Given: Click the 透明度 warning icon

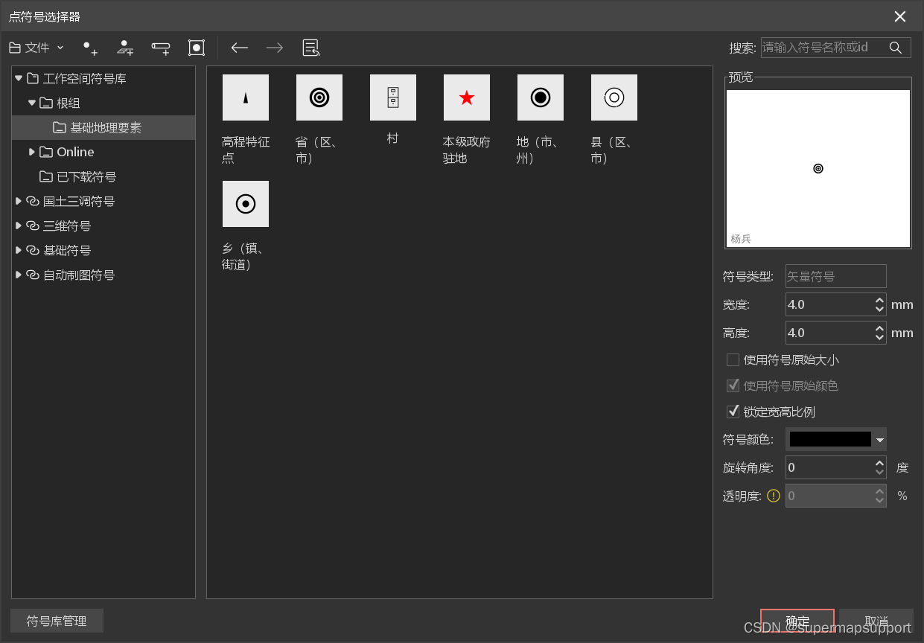Looking at the screenshot, I should 774,496.
